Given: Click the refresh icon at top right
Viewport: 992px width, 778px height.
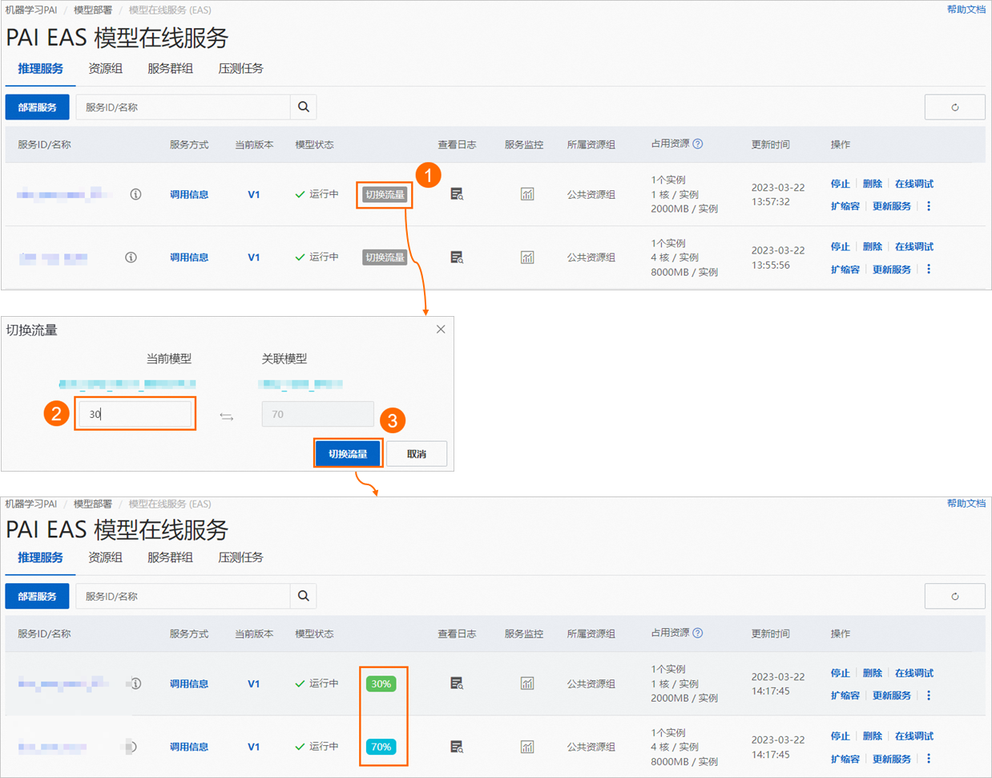Looking at the screenshot, I should (954, 106).
